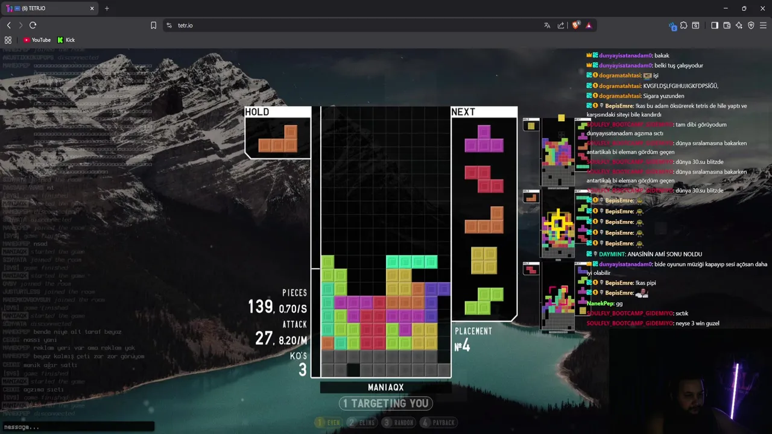Open the Kick bookmark

(66, 40)
